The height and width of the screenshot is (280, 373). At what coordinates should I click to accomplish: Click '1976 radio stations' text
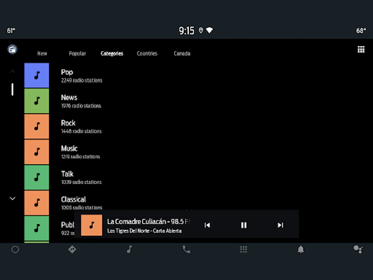pos(81,106)
